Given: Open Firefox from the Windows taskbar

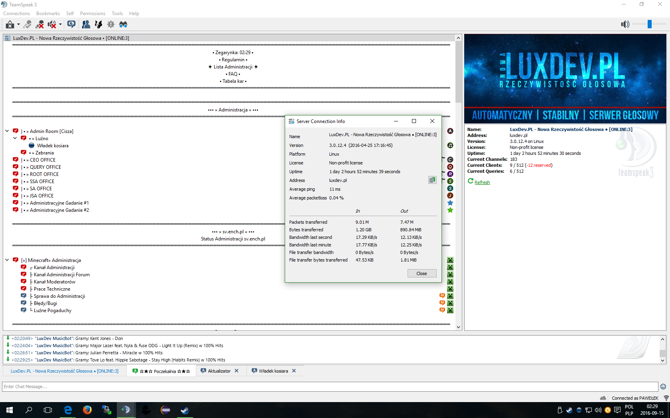Looking at the screenshot, I should tap(87, 410).
